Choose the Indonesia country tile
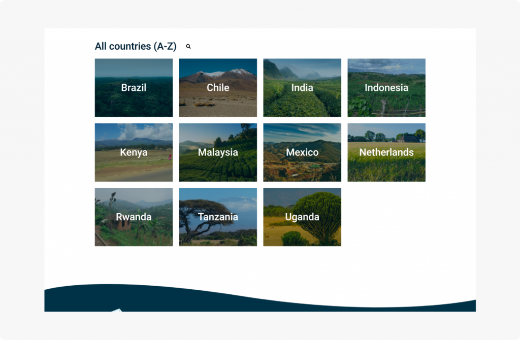The width and height of the screenshot is (520, 340). (386, 88)
